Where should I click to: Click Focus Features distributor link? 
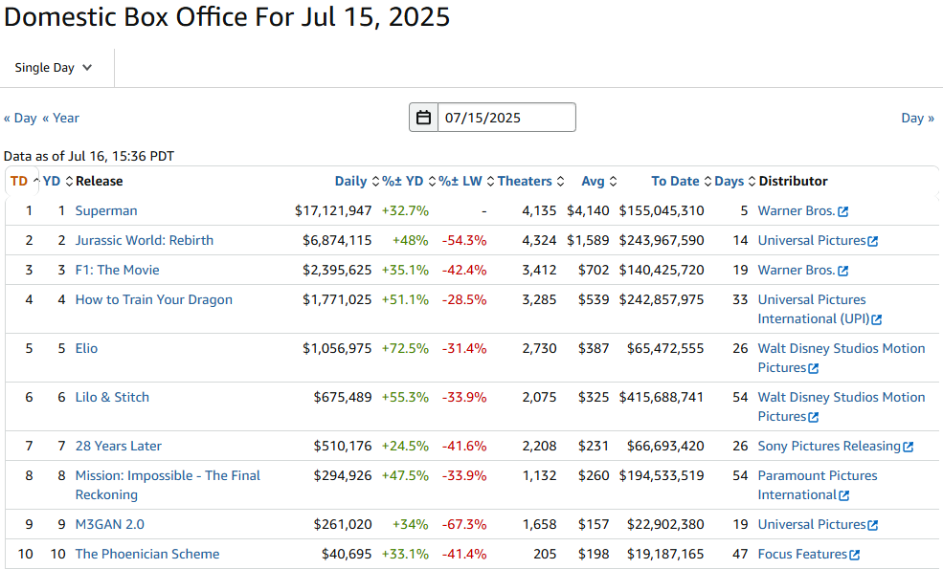pyautogui.click(x=802, y=554)
